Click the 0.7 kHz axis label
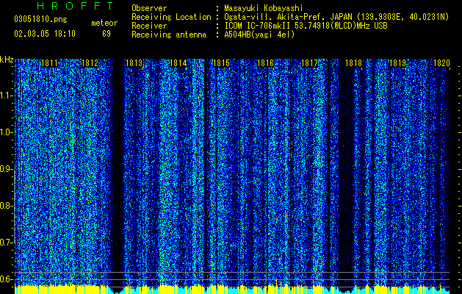The width and height of the screenshot is (462, 294). pos(6,243)
